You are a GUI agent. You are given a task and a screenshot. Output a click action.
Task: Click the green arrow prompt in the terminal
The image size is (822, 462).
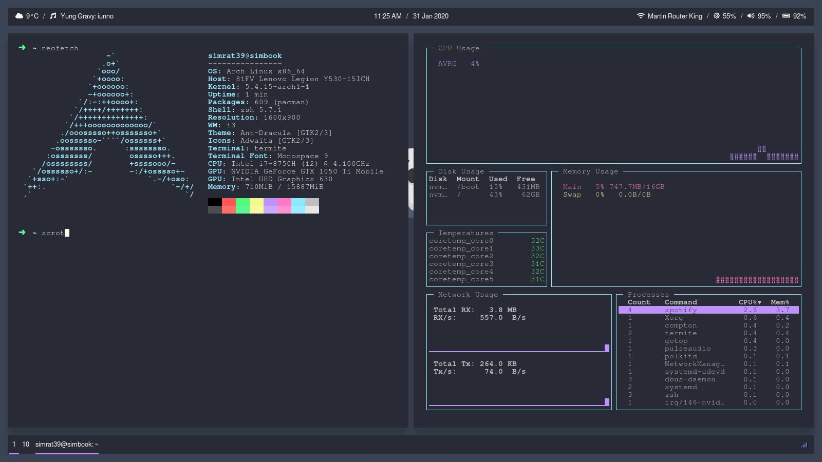[22, 48]
